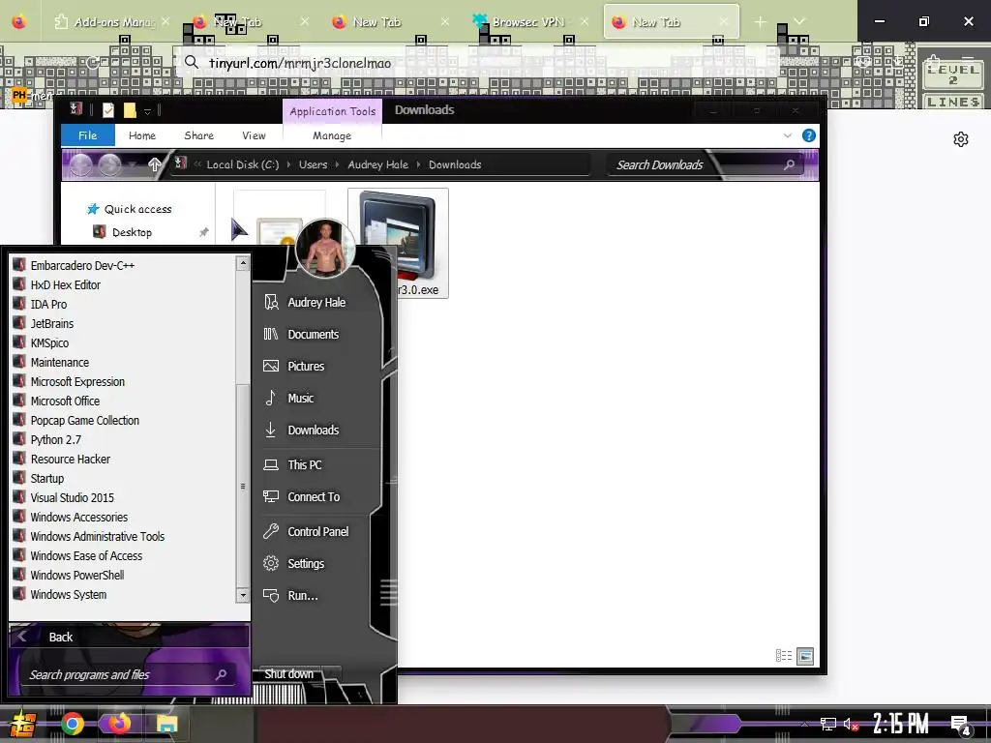Open File Explorer from taskbar
Image resolution: width=991 pixels, height=743 pixels.
point(166,724)
